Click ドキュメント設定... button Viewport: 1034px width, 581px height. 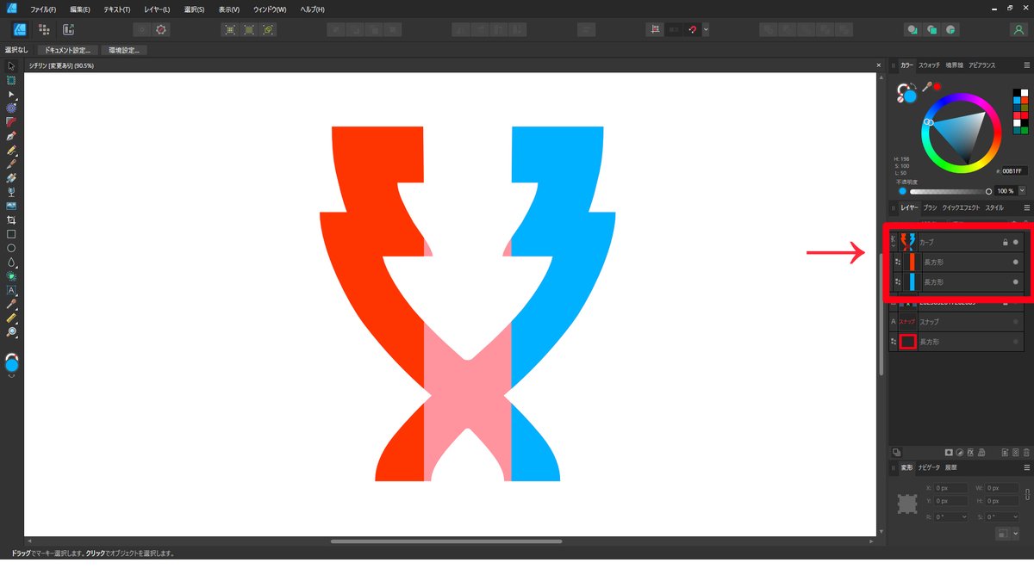[x=67, y=50]
